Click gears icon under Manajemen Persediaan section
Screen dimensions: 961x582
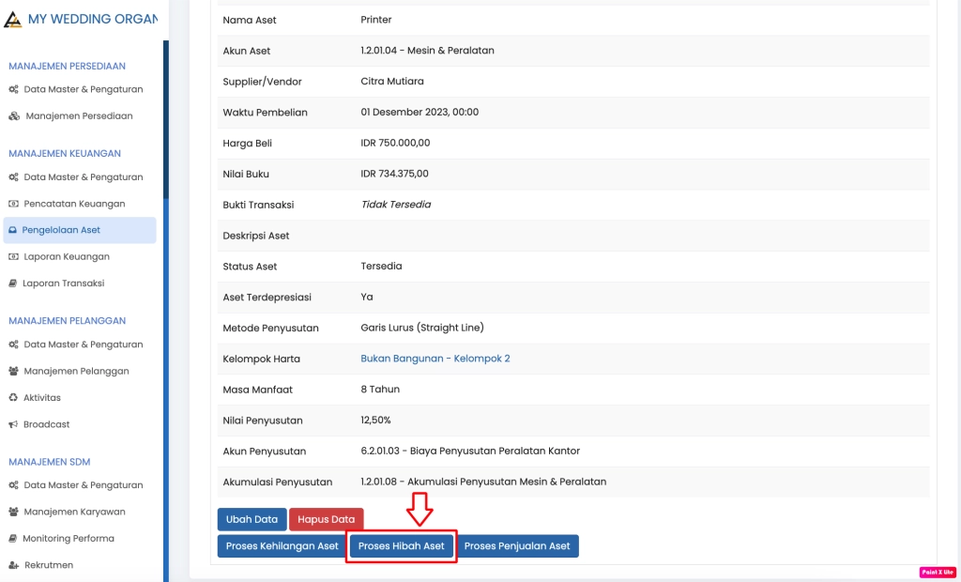pyautogui.click(x=13, y=90)
